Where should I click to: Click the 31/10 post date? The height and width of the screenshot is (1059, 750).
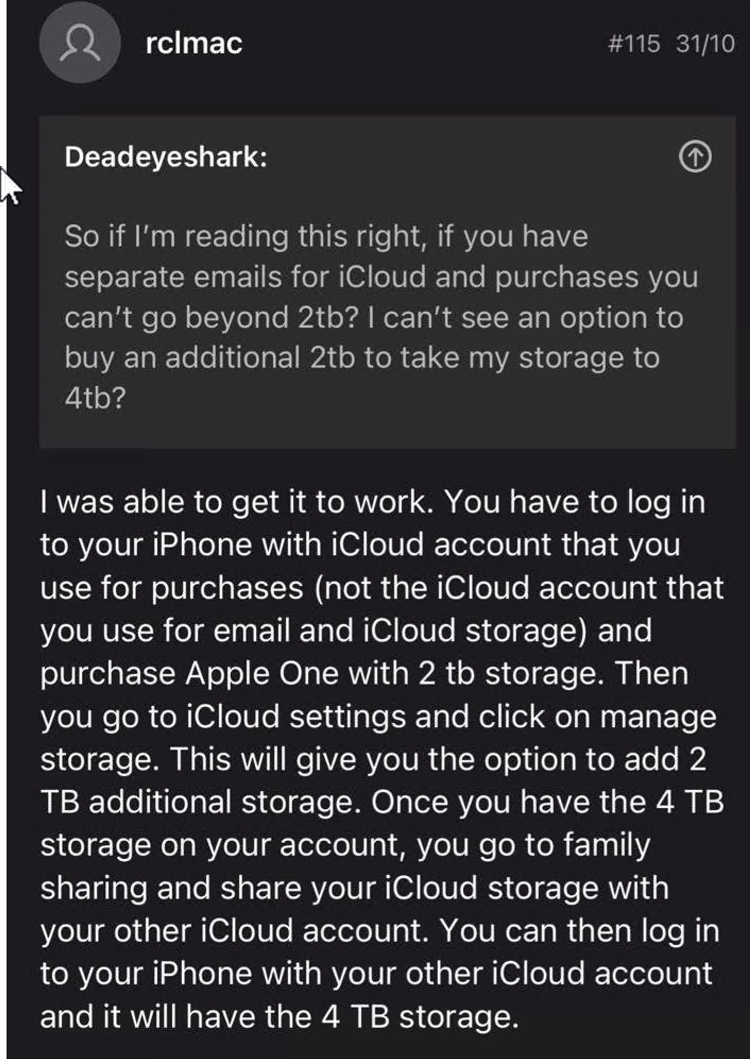705,44
